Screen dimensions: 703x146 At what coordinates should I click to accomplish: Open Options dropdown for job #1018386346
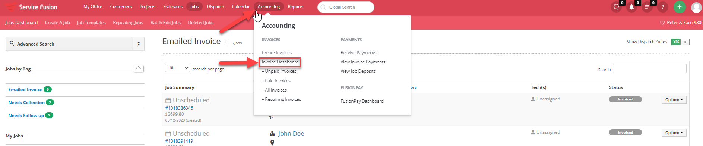[674, 100]
